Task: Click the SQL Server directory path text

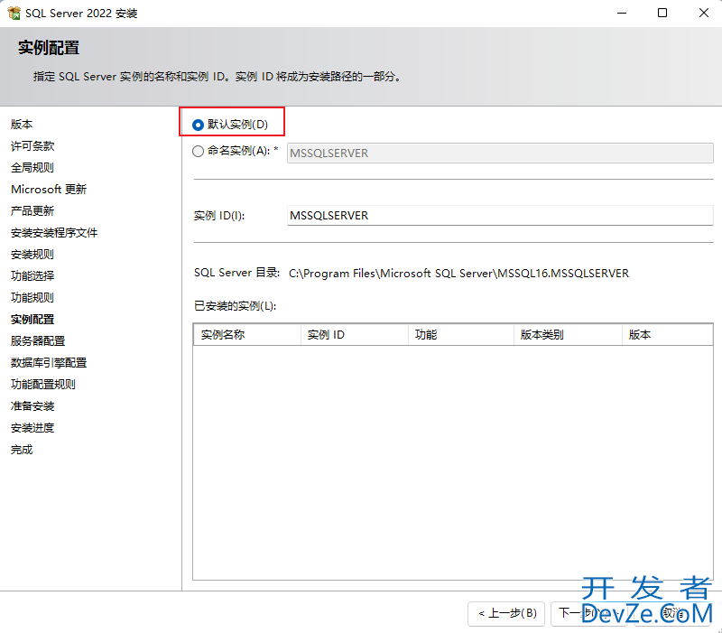Action: click(x=458, y=274)
